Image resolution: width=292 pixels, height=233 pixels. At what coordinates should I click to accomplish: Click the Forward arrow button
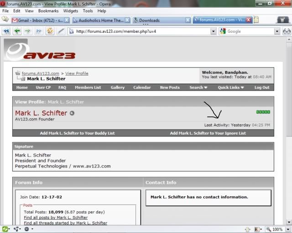coord(28,31)
